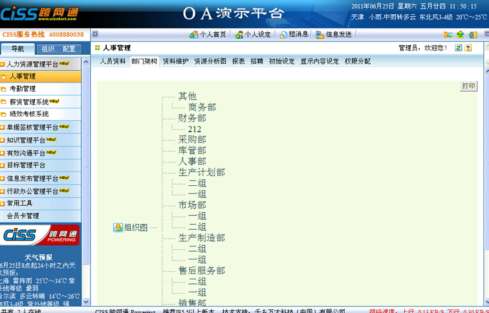This screenshot has height=313, width=489.
Task: Click the 打印 print button
Action: (x=469, y=86)
